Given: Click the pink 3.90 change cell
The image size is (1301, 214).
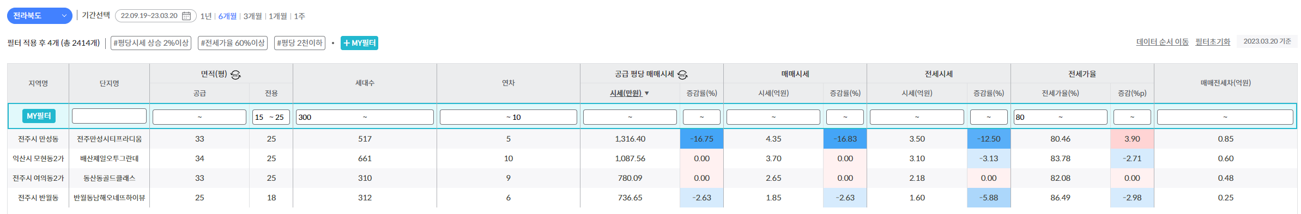Looking at the screenshot, I should [x=1132, y=139].
